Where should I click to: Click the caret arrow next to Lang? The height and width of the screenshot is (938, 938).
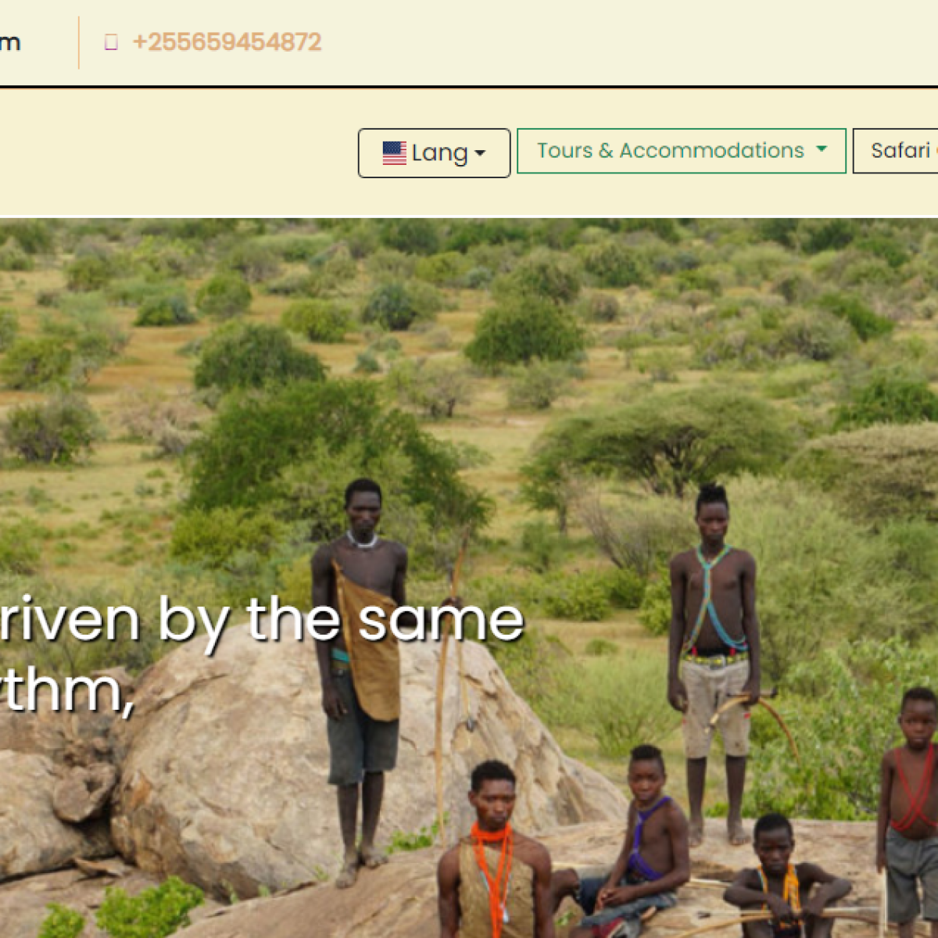click(480, 153)
